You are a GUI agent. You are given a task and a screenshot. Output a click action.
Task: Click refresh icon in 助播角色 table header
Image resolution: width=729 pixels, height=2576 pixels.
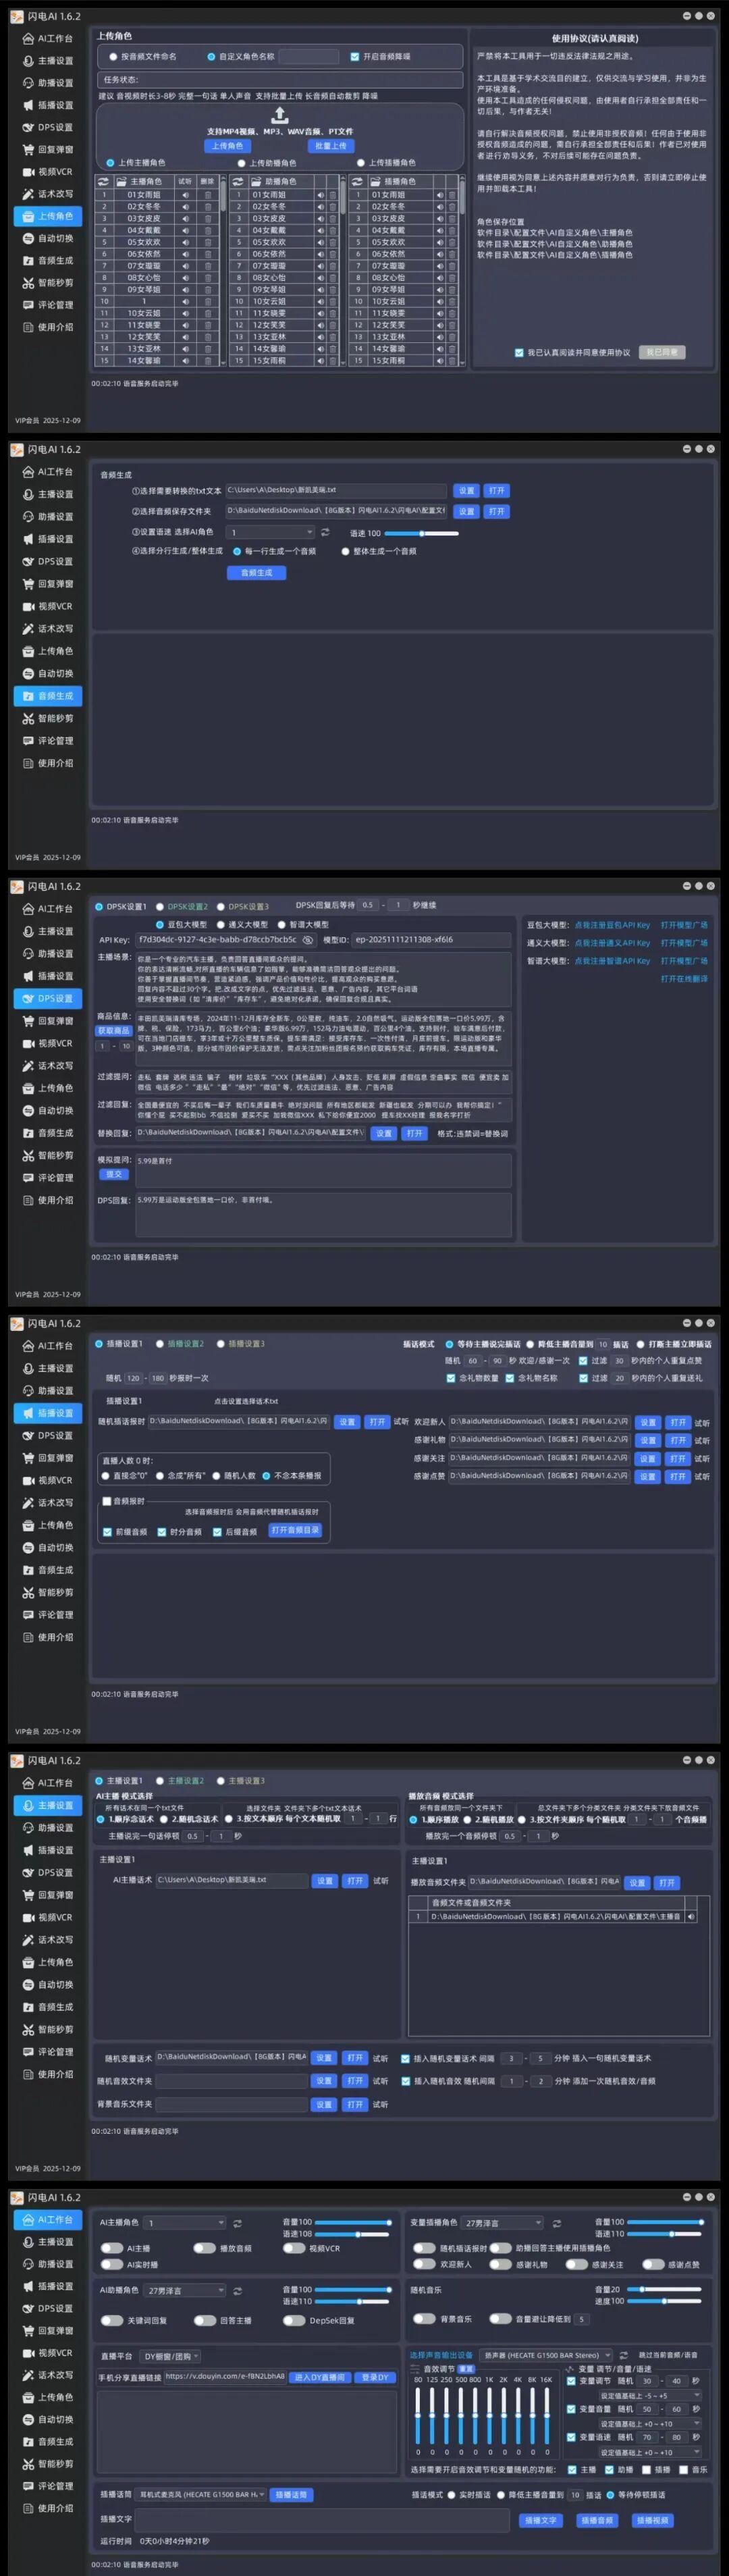point(237,182)
